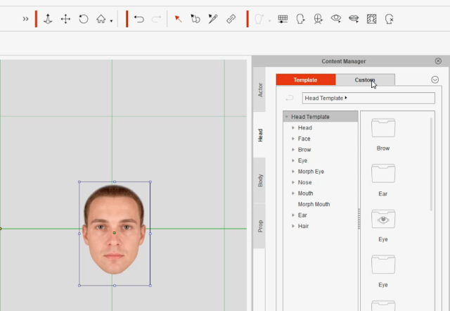Image resolution: width=450 pixels, height=311 pixels.
Task: Expand the Head tree node
Action: tap(293, 128)
